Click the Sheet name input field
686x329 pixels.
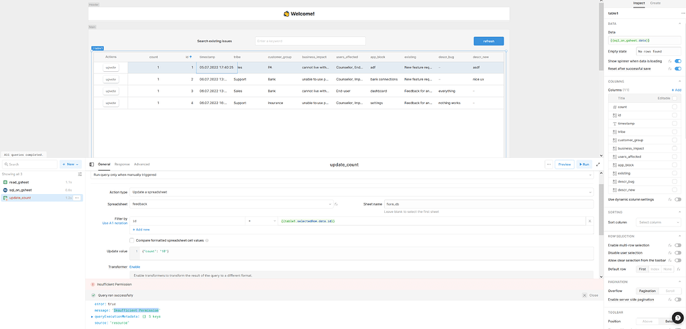(x=488, y=203)
